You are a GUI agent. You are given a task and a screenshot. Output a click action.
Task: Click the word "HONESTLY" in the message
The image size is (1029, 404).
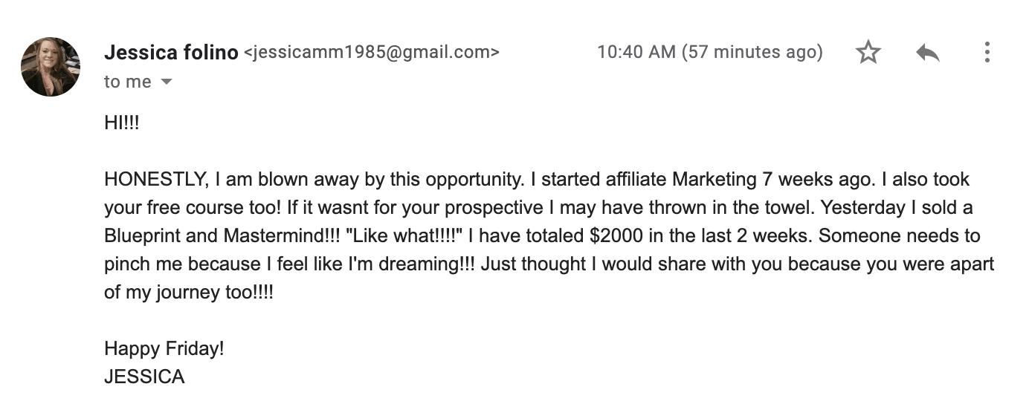click(156, 180)
